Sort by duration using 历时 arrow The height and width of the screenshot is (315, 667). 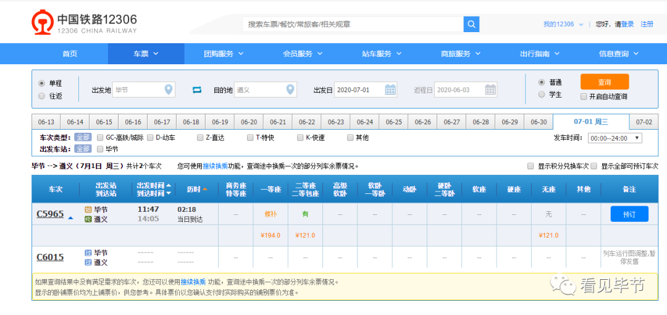pyautogui.click(x=204, y=188)
